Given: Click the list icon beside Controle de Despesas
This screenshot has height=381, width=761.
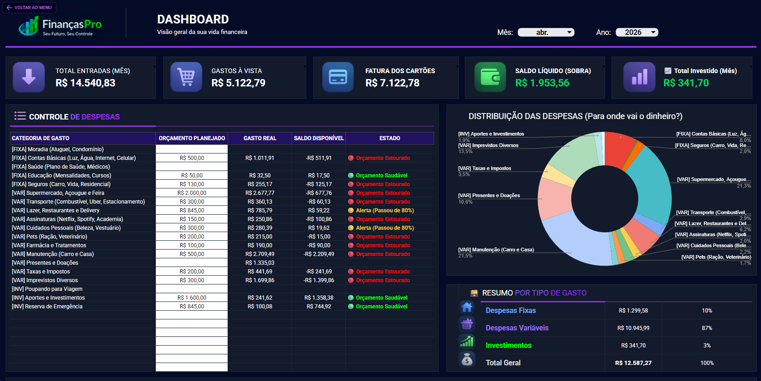Looking at the screenshot, I should (x=20, y=115).
